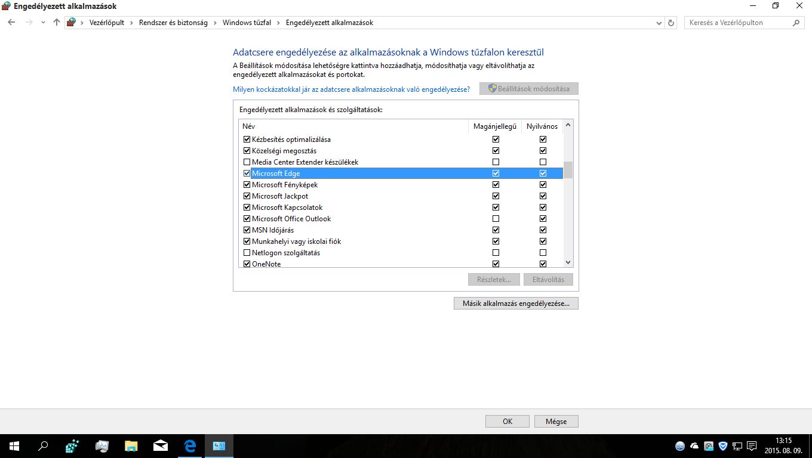
Task: Click list scrollbar up arrow
Action: click(x=568, y=125)
